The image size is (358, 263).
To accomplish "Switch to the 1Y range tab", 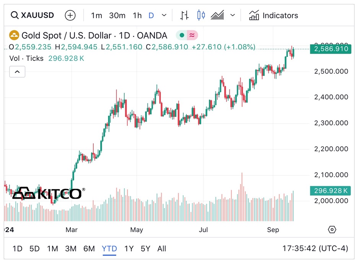I will [129, 248].
